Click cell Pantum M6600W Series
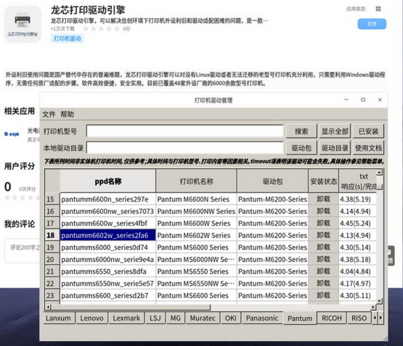 pyautogui.click(x=196, y=223)
